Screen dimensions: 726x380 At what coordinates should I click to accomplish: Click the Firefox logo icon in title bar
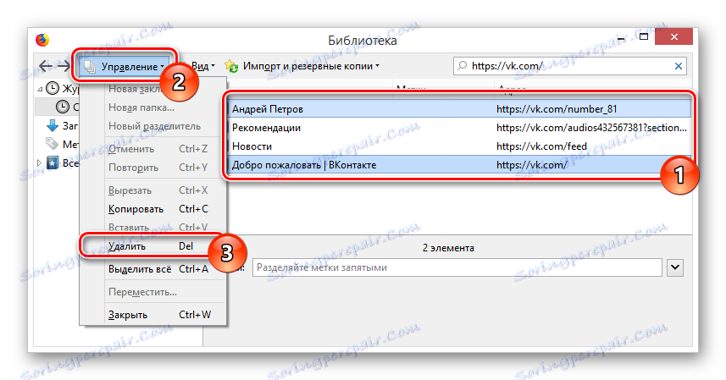(x=42, y=40)
